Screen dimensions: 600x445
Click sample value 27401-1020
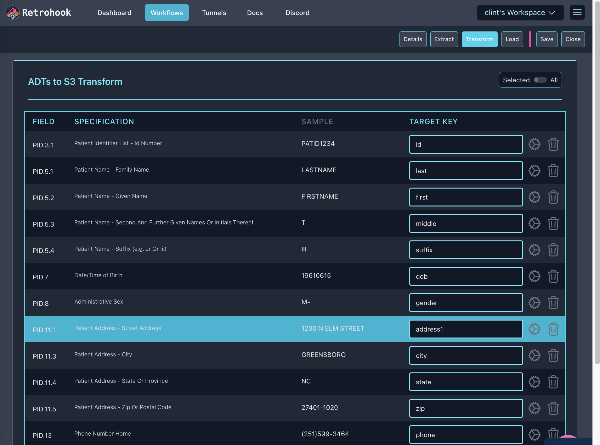pos(320,407)
